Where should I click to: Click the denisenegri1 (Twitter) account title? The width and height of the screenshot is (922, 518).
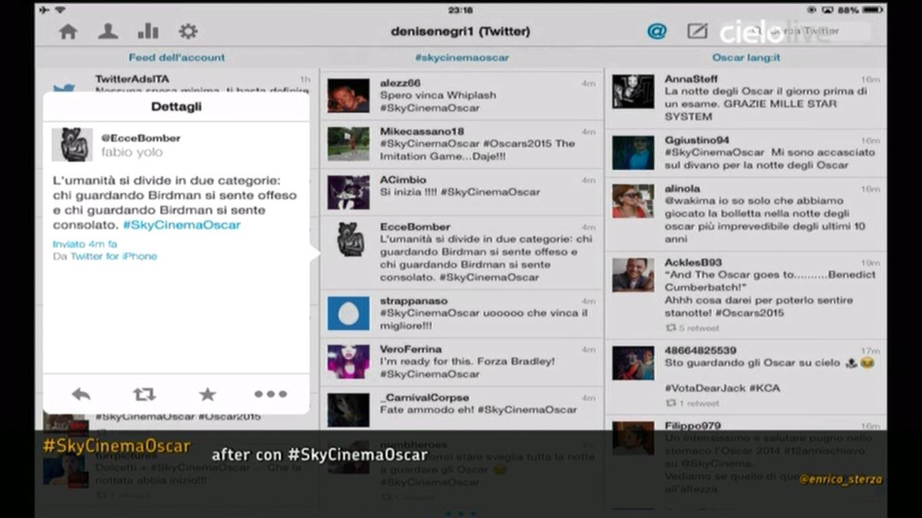[x=460, y=32]
